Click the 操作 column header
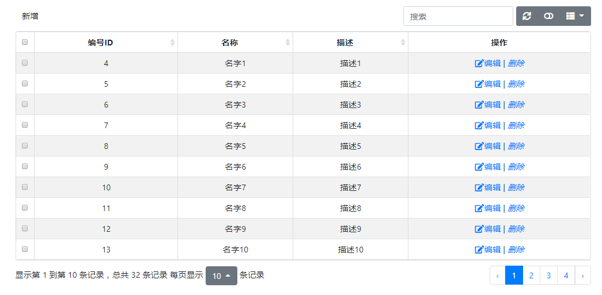 499,43
